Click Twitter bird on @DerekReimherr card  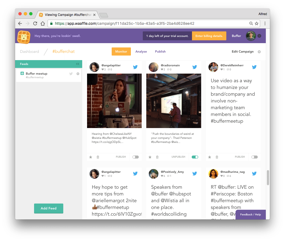pyautogui.click(x=254, y=67)
